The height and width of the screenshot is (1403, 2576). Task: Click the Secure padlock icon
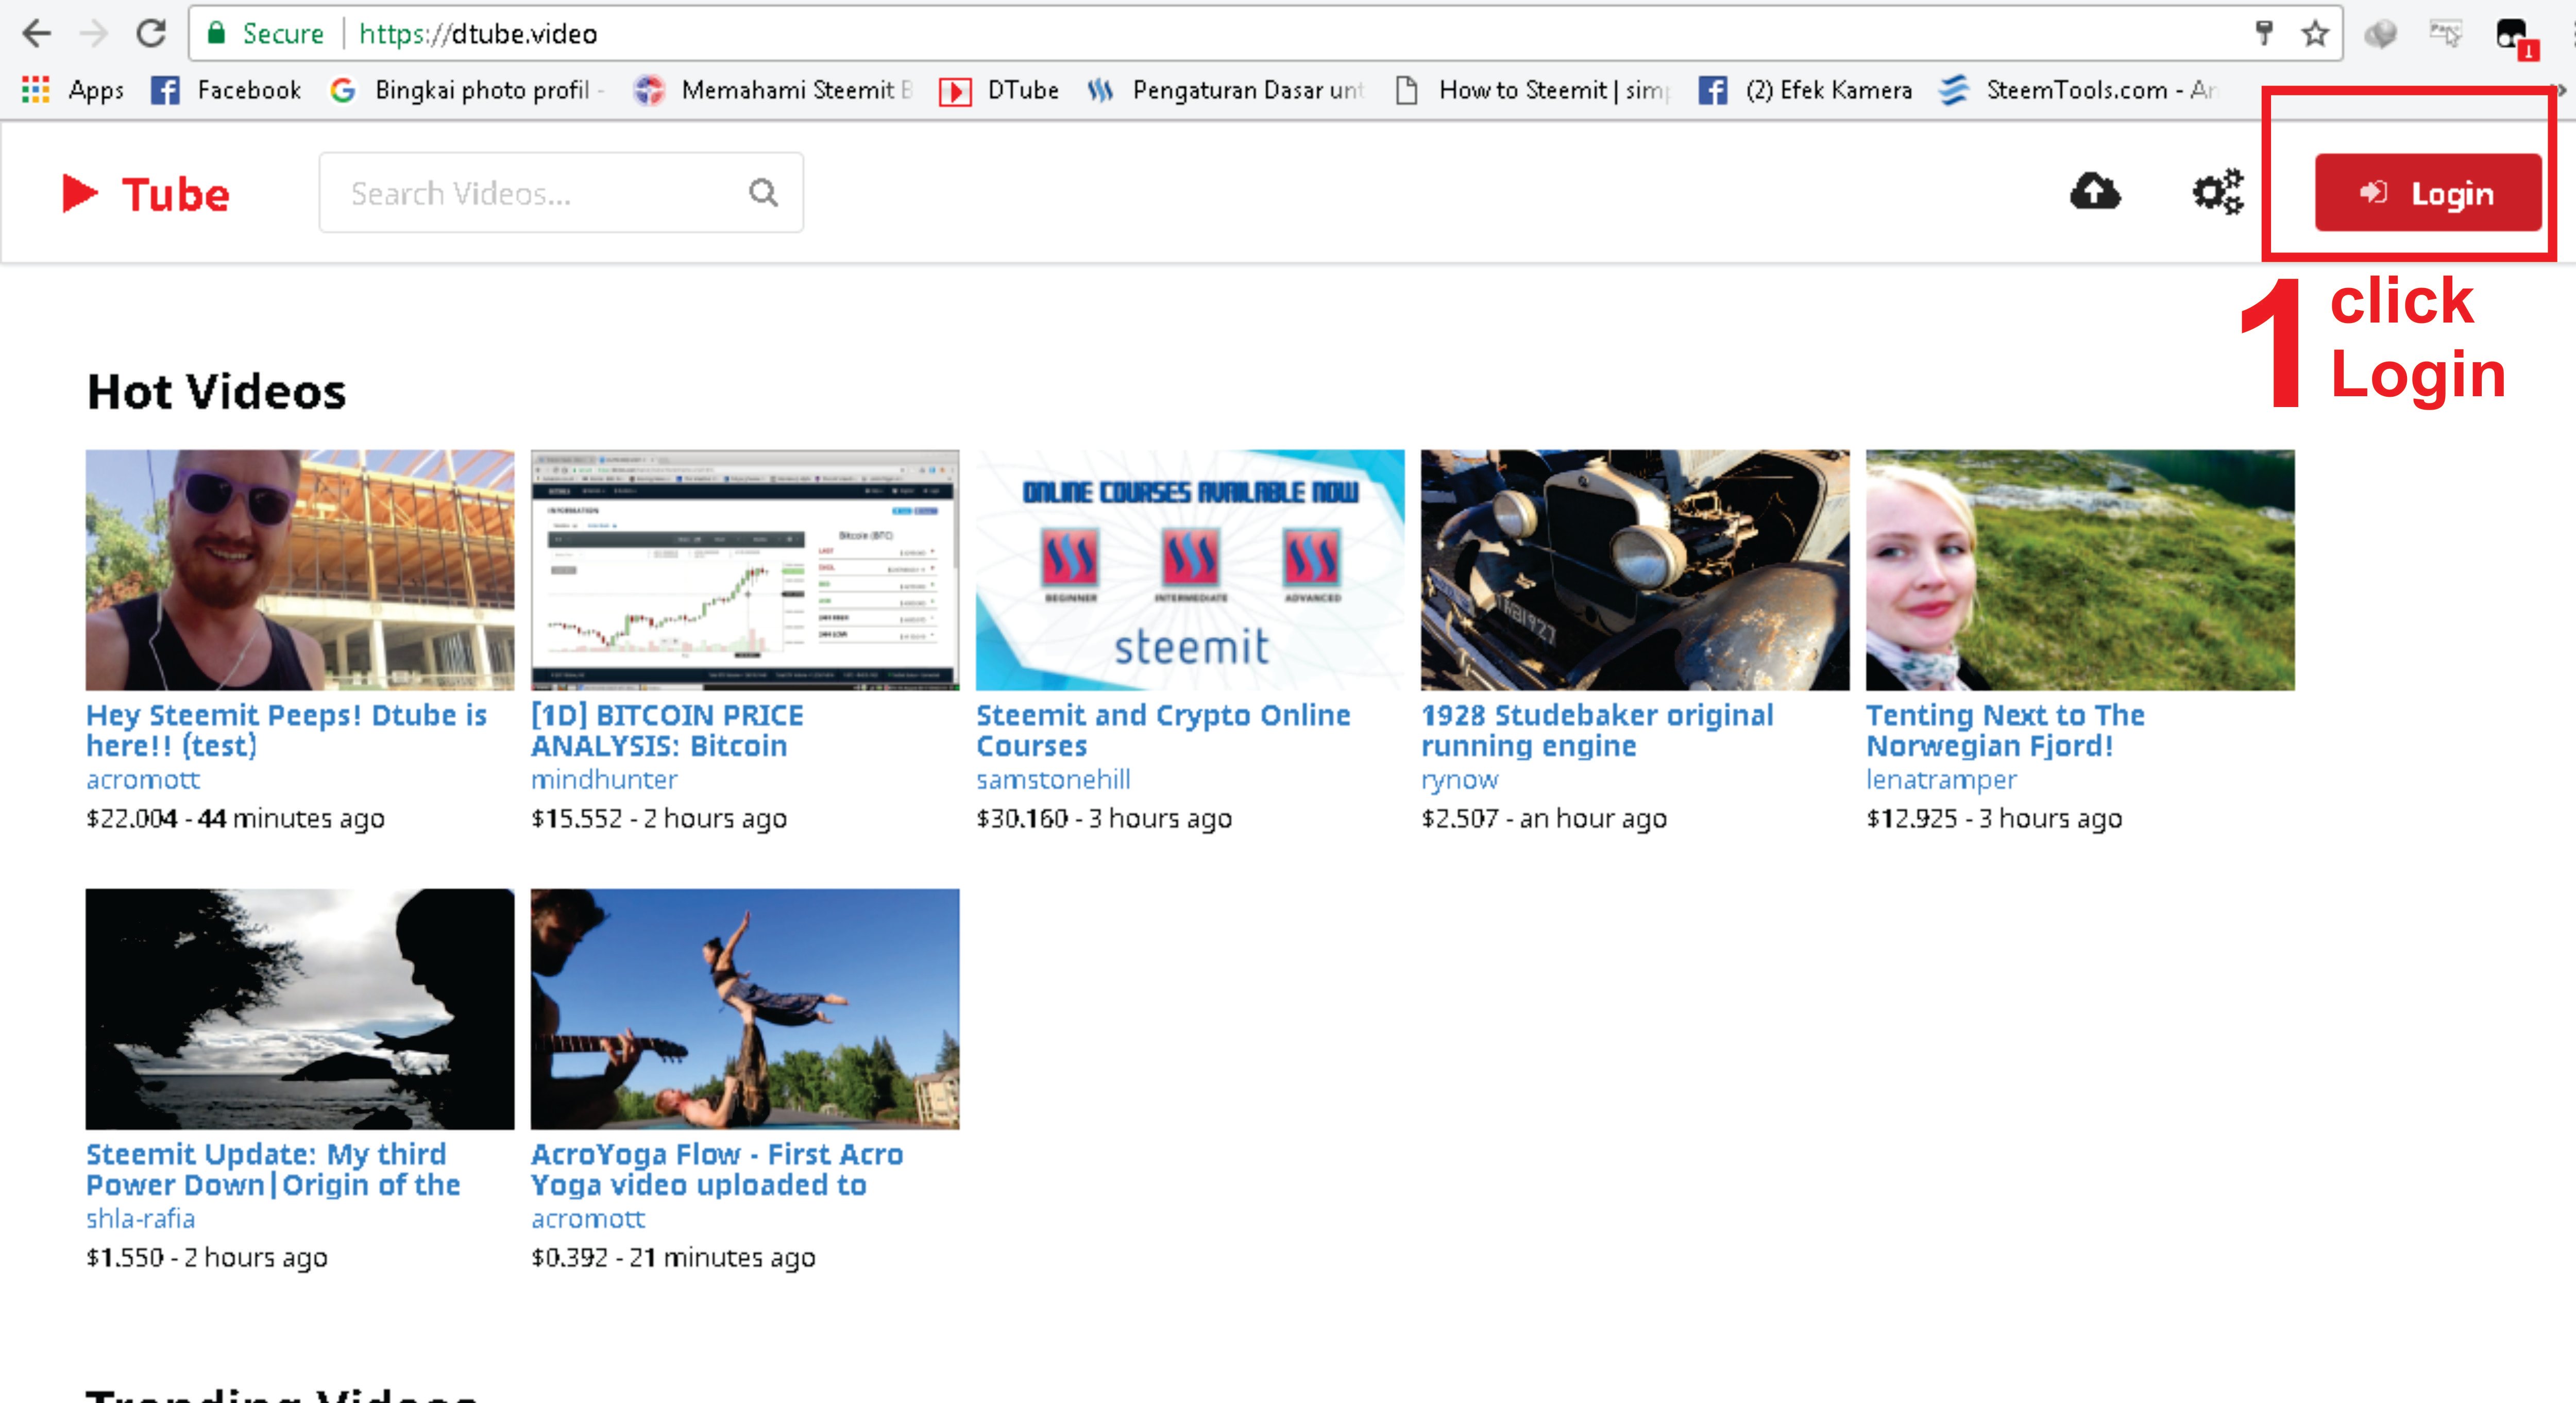[215, 33]
